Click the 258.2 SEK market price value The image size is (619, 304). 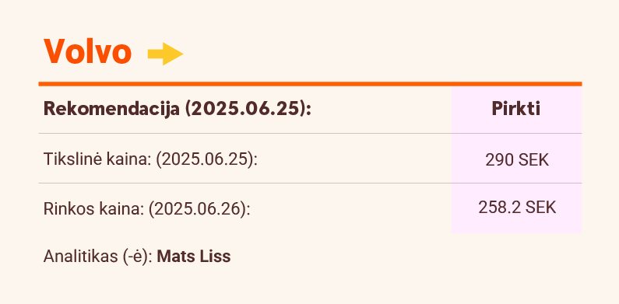(517, 208)
